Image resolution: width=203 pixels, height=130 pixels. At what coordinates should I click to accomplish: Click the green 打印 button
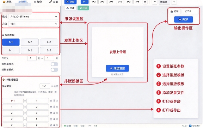pyautogui.click(x=83, y=8)
